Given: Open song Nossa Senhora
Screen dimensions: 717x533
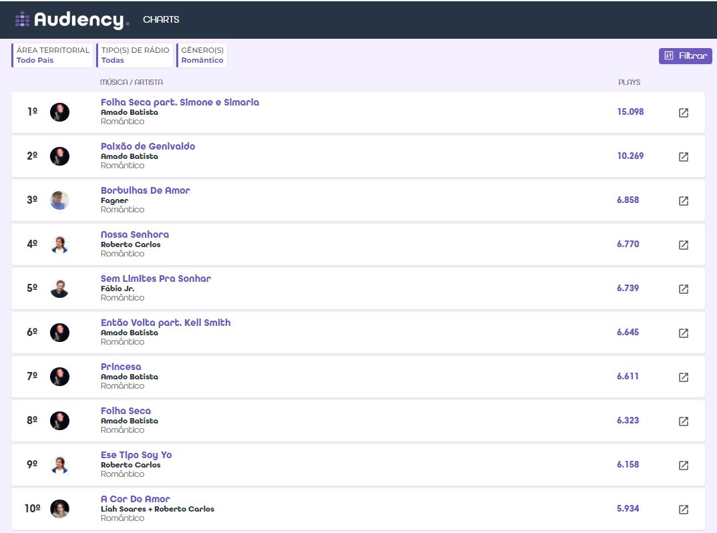Looking at the screenshot, I should pos(135,234).
